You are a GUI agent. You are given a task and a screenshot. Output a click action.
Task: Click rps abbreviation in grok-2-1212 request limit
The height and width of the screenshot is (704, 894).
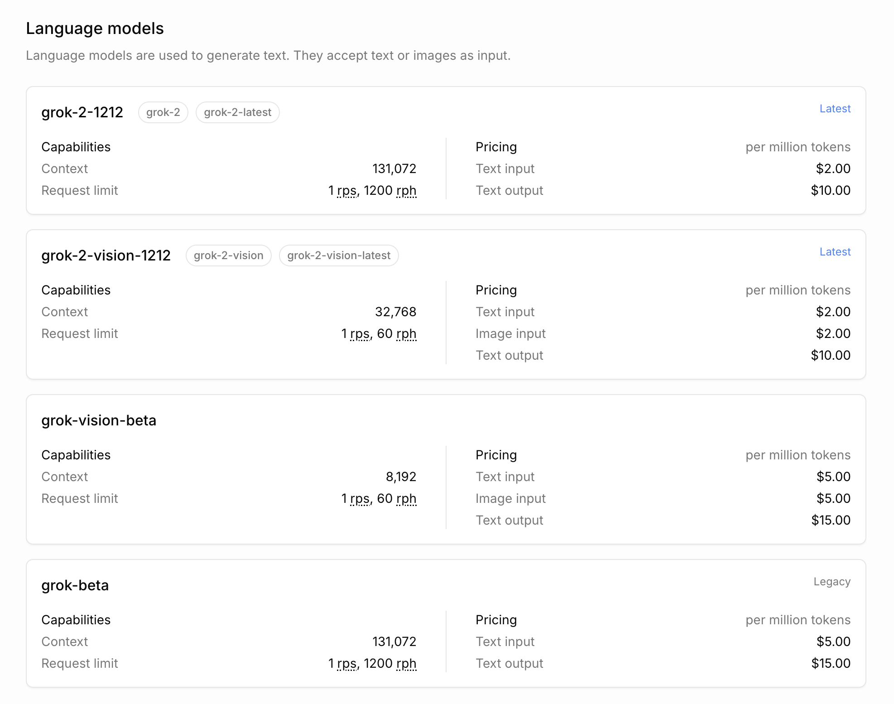pyautogui.click(x=347, y=191)
